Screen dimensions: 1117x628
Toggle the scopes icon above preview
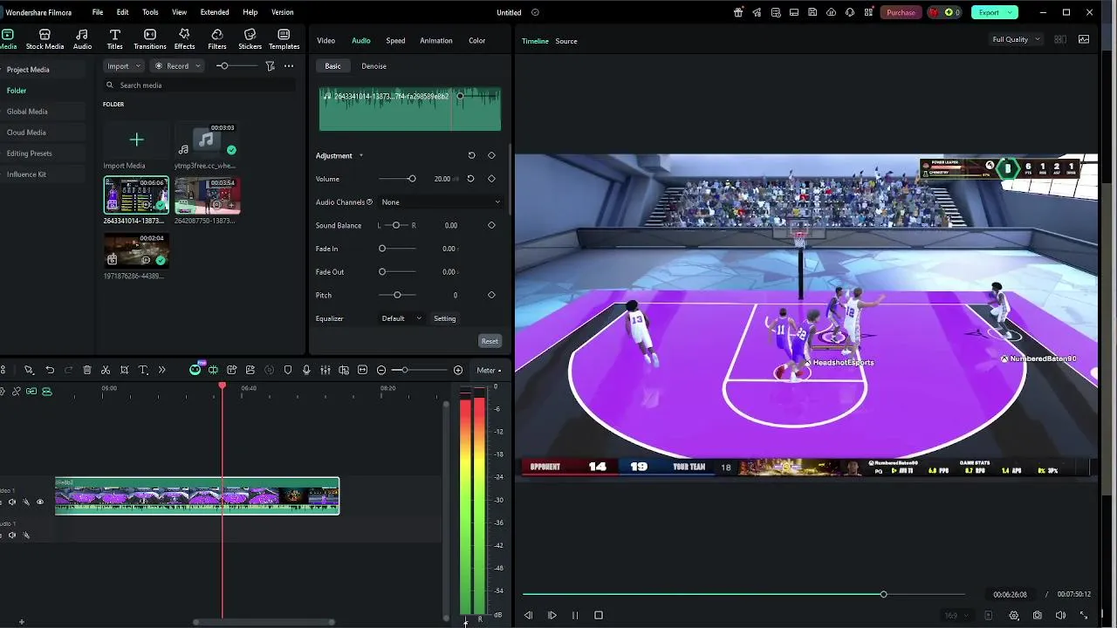click(1084, 39)
